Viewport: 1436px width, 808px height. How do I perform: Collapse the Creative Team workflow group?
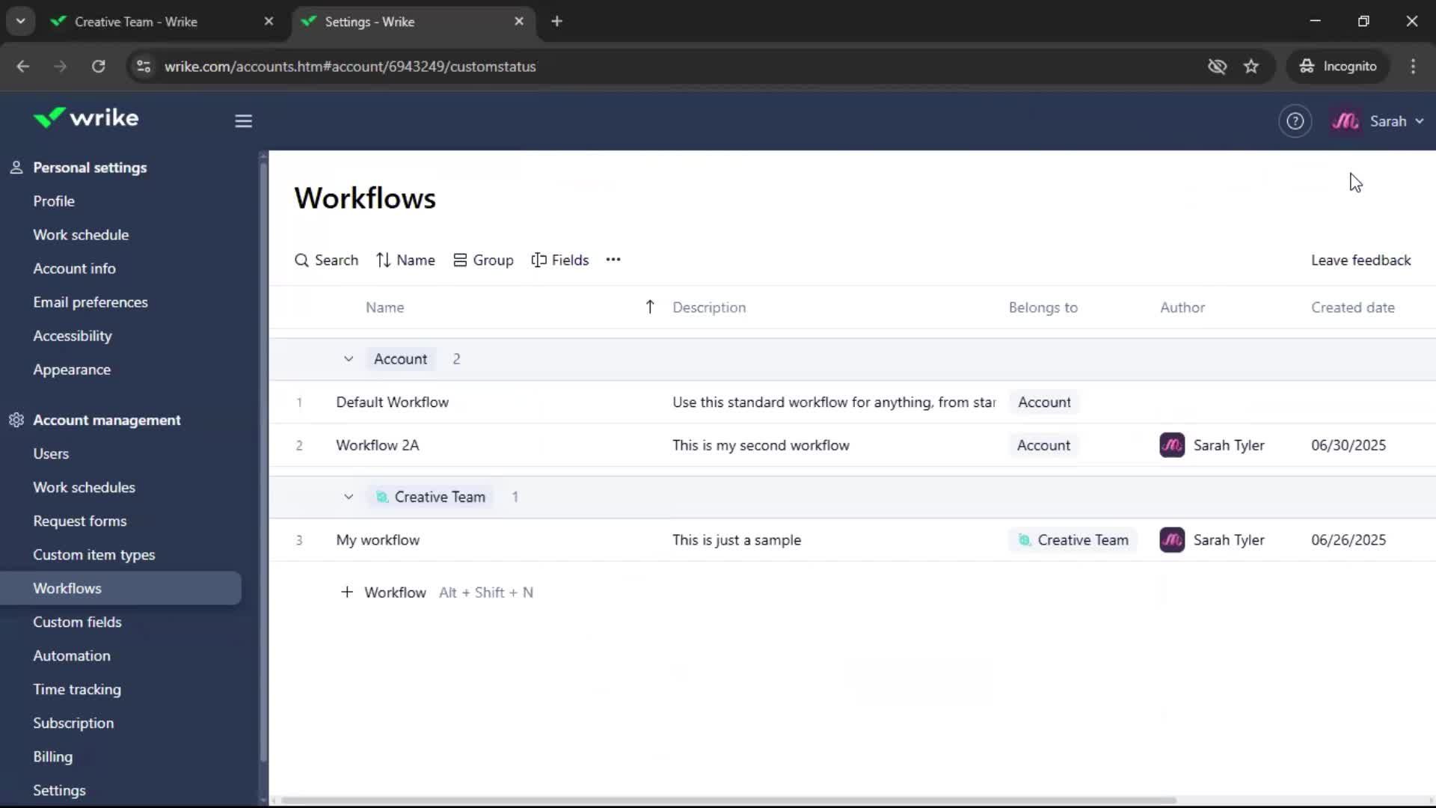point(349,497)
